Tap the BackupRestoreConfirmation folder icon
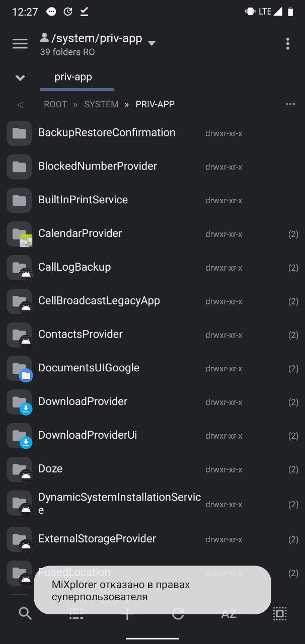This screenshot has width=305, height=644. (19, 133)
